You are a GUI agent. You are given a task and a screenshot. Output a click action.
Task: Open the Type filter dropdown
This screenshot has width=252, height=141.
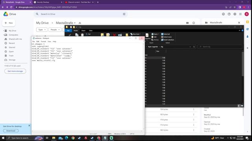coord(42,30)
